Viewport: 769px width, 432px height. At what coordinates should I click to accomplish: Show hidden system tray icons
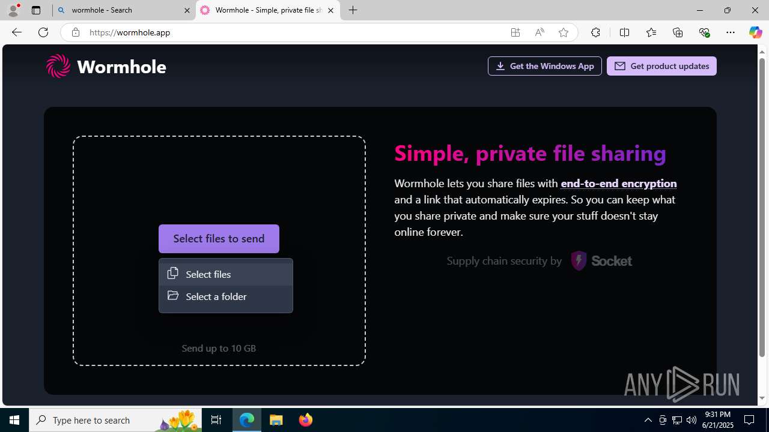tap(648, 420)
